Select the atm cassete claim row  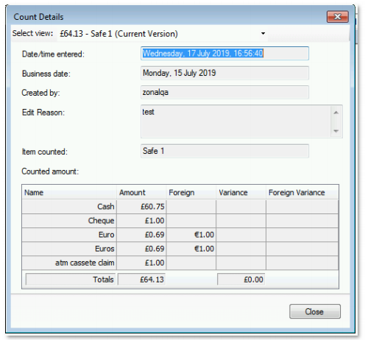pos(180,263)
